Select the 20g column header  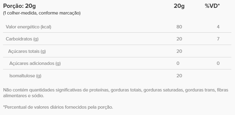[179, 6]
